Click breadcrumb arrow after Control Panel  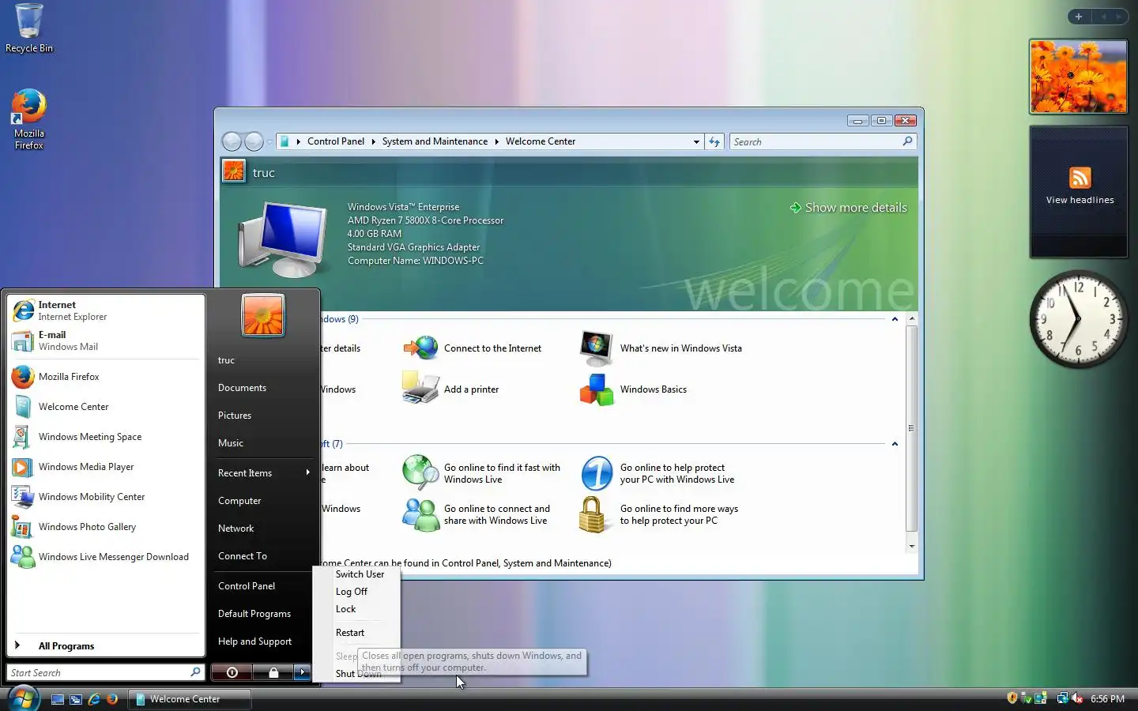[x=373, y=141]
